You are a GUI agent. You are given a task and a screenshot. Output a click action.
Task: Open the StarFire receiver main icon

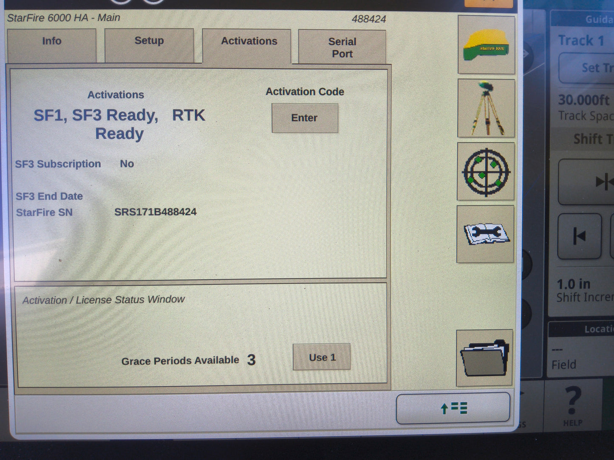tap(487, 45)
